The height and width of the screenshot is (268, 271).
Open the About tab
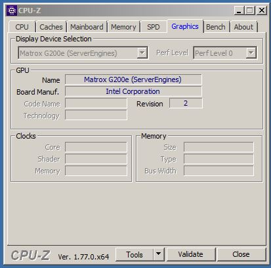click(x=243, y=27)
